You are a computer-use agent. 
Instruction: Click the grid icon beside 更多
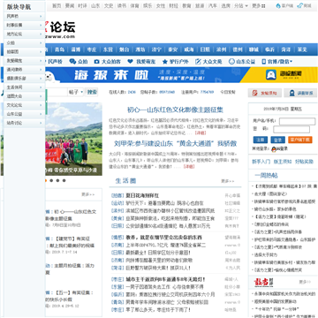pyautogui.click(x=263, y=5)
